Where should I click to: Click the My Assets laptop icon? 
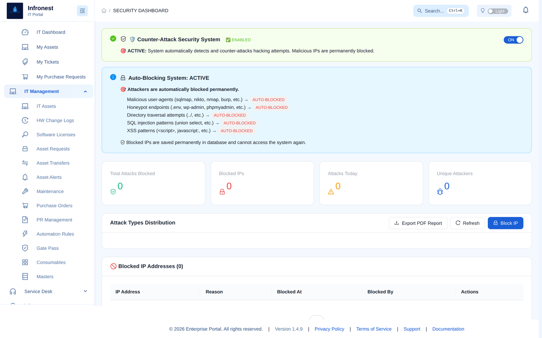click(25, 47)
